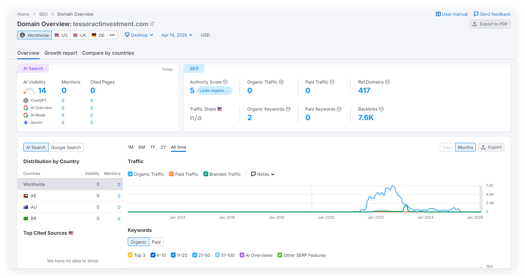Click the DE flag icon
Image resolution: width=525 pixels, height=278 pixels.
point(94,35)
